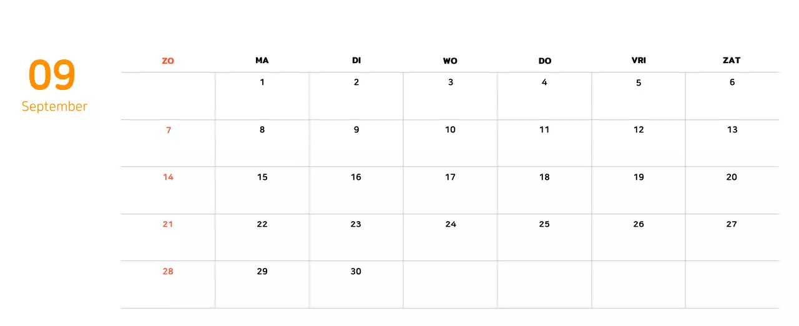Select Saturday the 27th
The width and height of the screenshot is (799, 326).
[x=732, y=224]
